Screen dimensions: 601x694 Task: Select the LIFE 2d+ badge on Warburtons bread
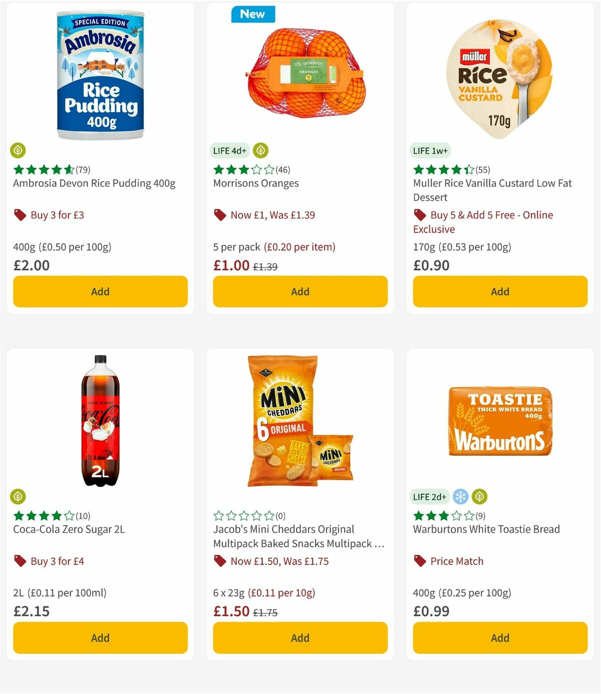(x=429, y=497)
